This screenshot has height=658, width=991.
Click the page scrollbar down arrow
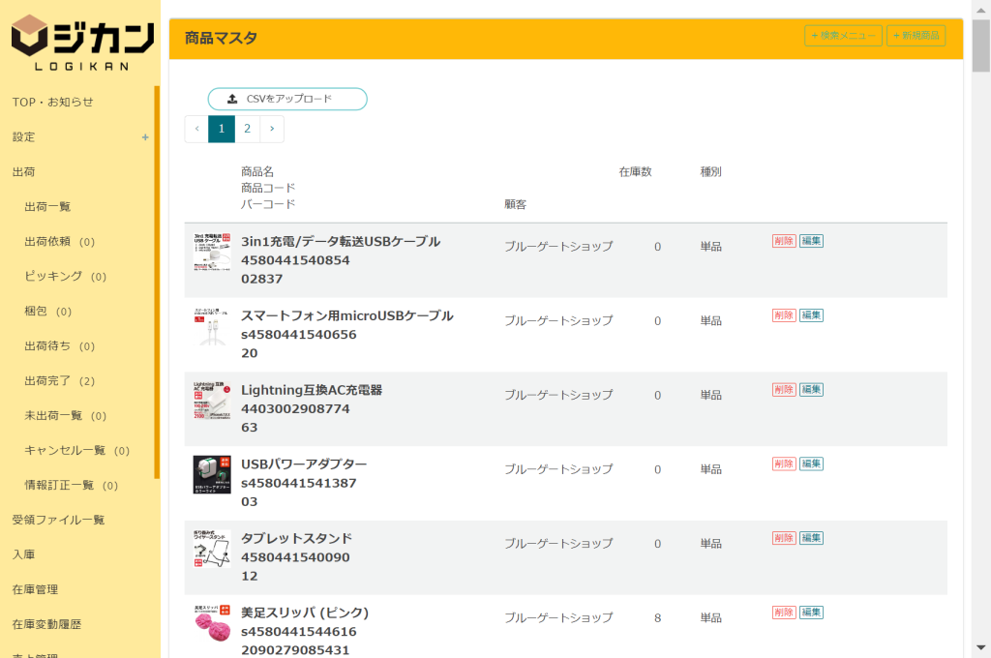981,648
